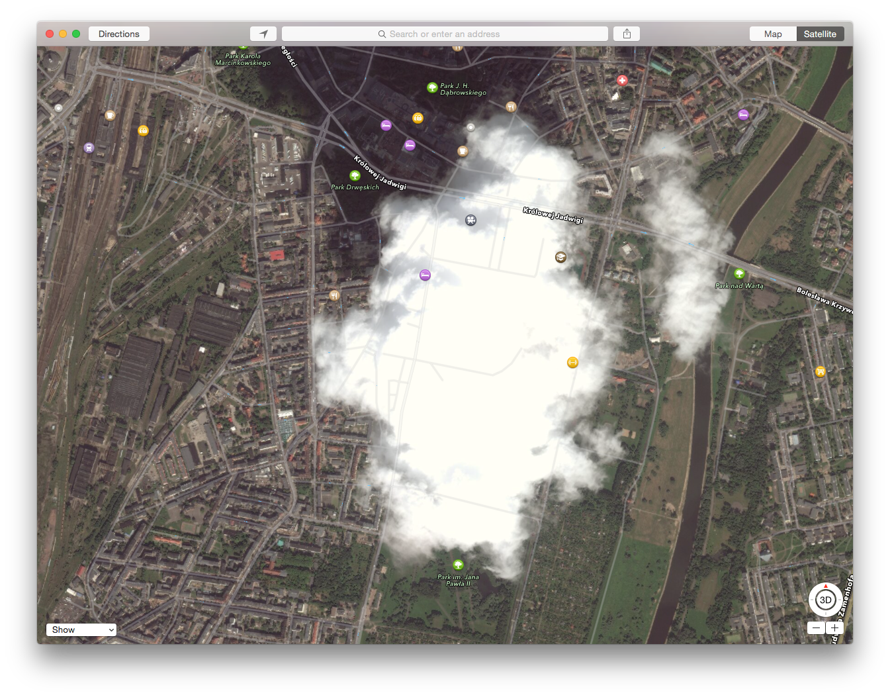Click the Directions button
The image size is (890, 697).
pos(119,34)
